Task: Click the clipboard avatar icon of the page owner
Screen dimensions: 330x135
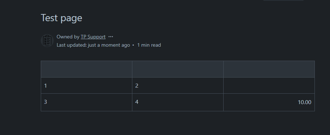Action: tap(47, 41)
